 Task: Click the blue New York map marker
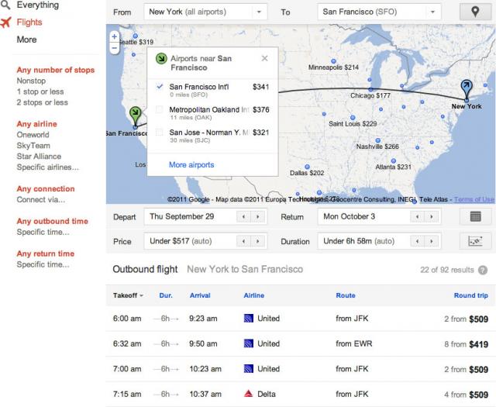[467, 89]
